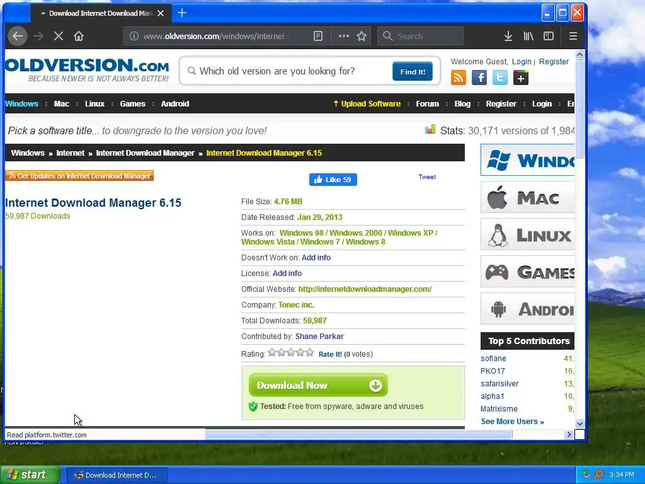The height and width of the screenshot is (484, 645).
Task: Click Get Updates on Internet Download Manager
Action: click(79, 176)
